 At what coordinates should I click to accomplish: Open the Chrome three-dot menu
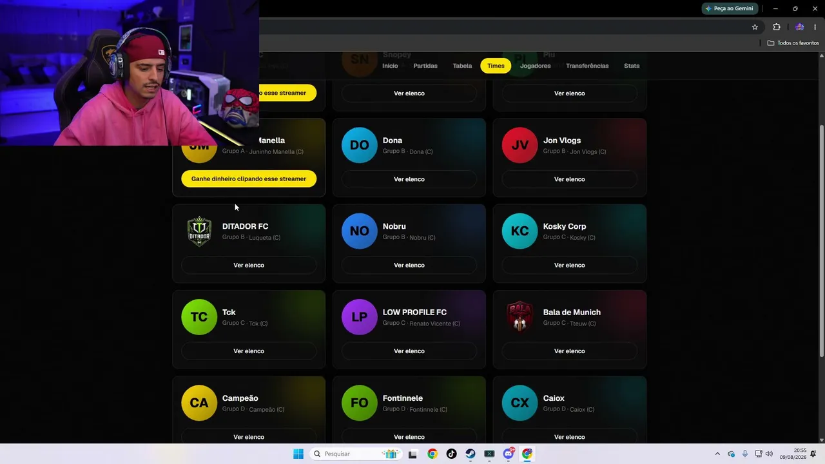click(x=815, y=27)
